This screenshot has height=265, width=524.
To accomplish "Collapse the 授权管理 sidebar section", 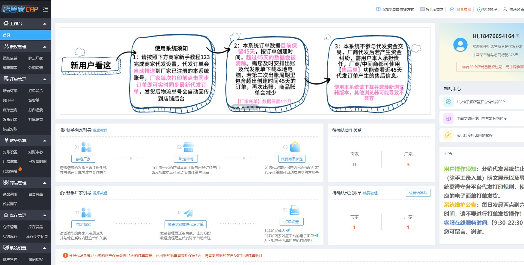I will [45, 47].
